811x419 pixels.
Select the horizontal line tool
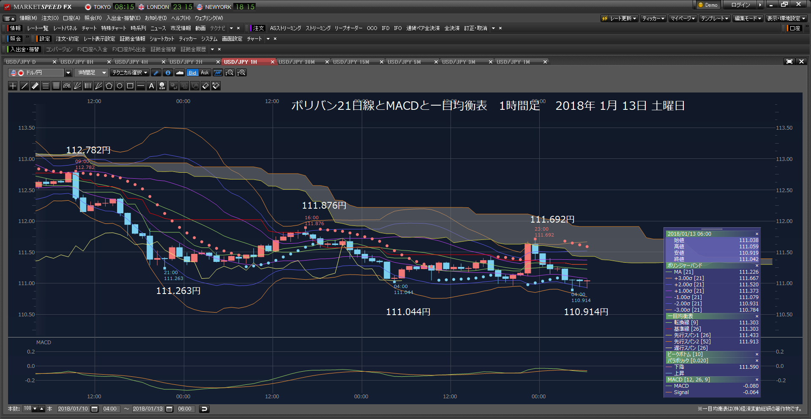click(x=141, y=86)
